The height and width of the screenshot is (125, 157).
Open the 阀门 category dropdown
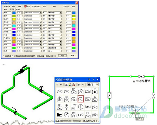click(97, 85)
